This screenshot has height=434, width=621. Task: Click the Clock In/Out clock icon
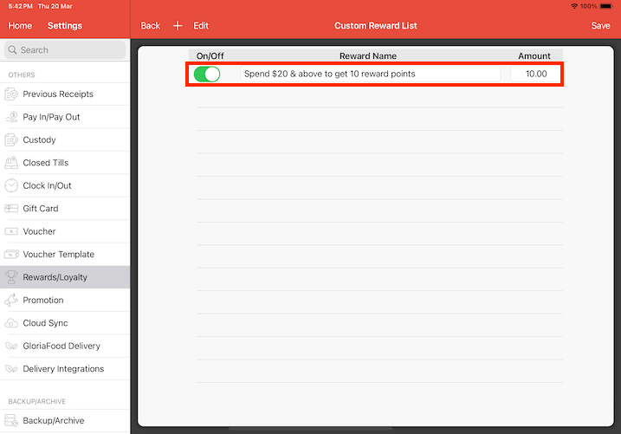coord(11,185)
